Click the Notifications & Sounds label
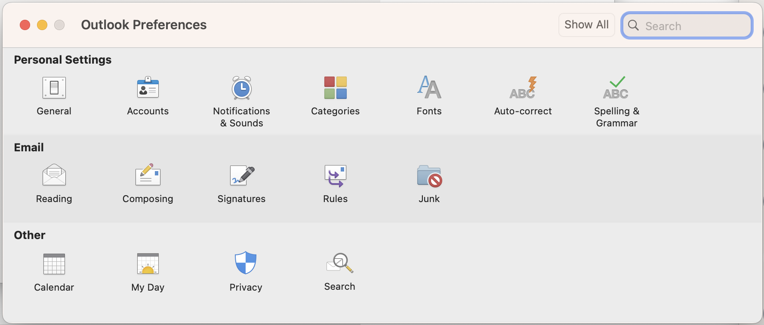 (242, 117)
